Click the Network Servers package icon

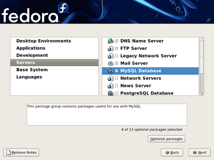tap(110, 79)
